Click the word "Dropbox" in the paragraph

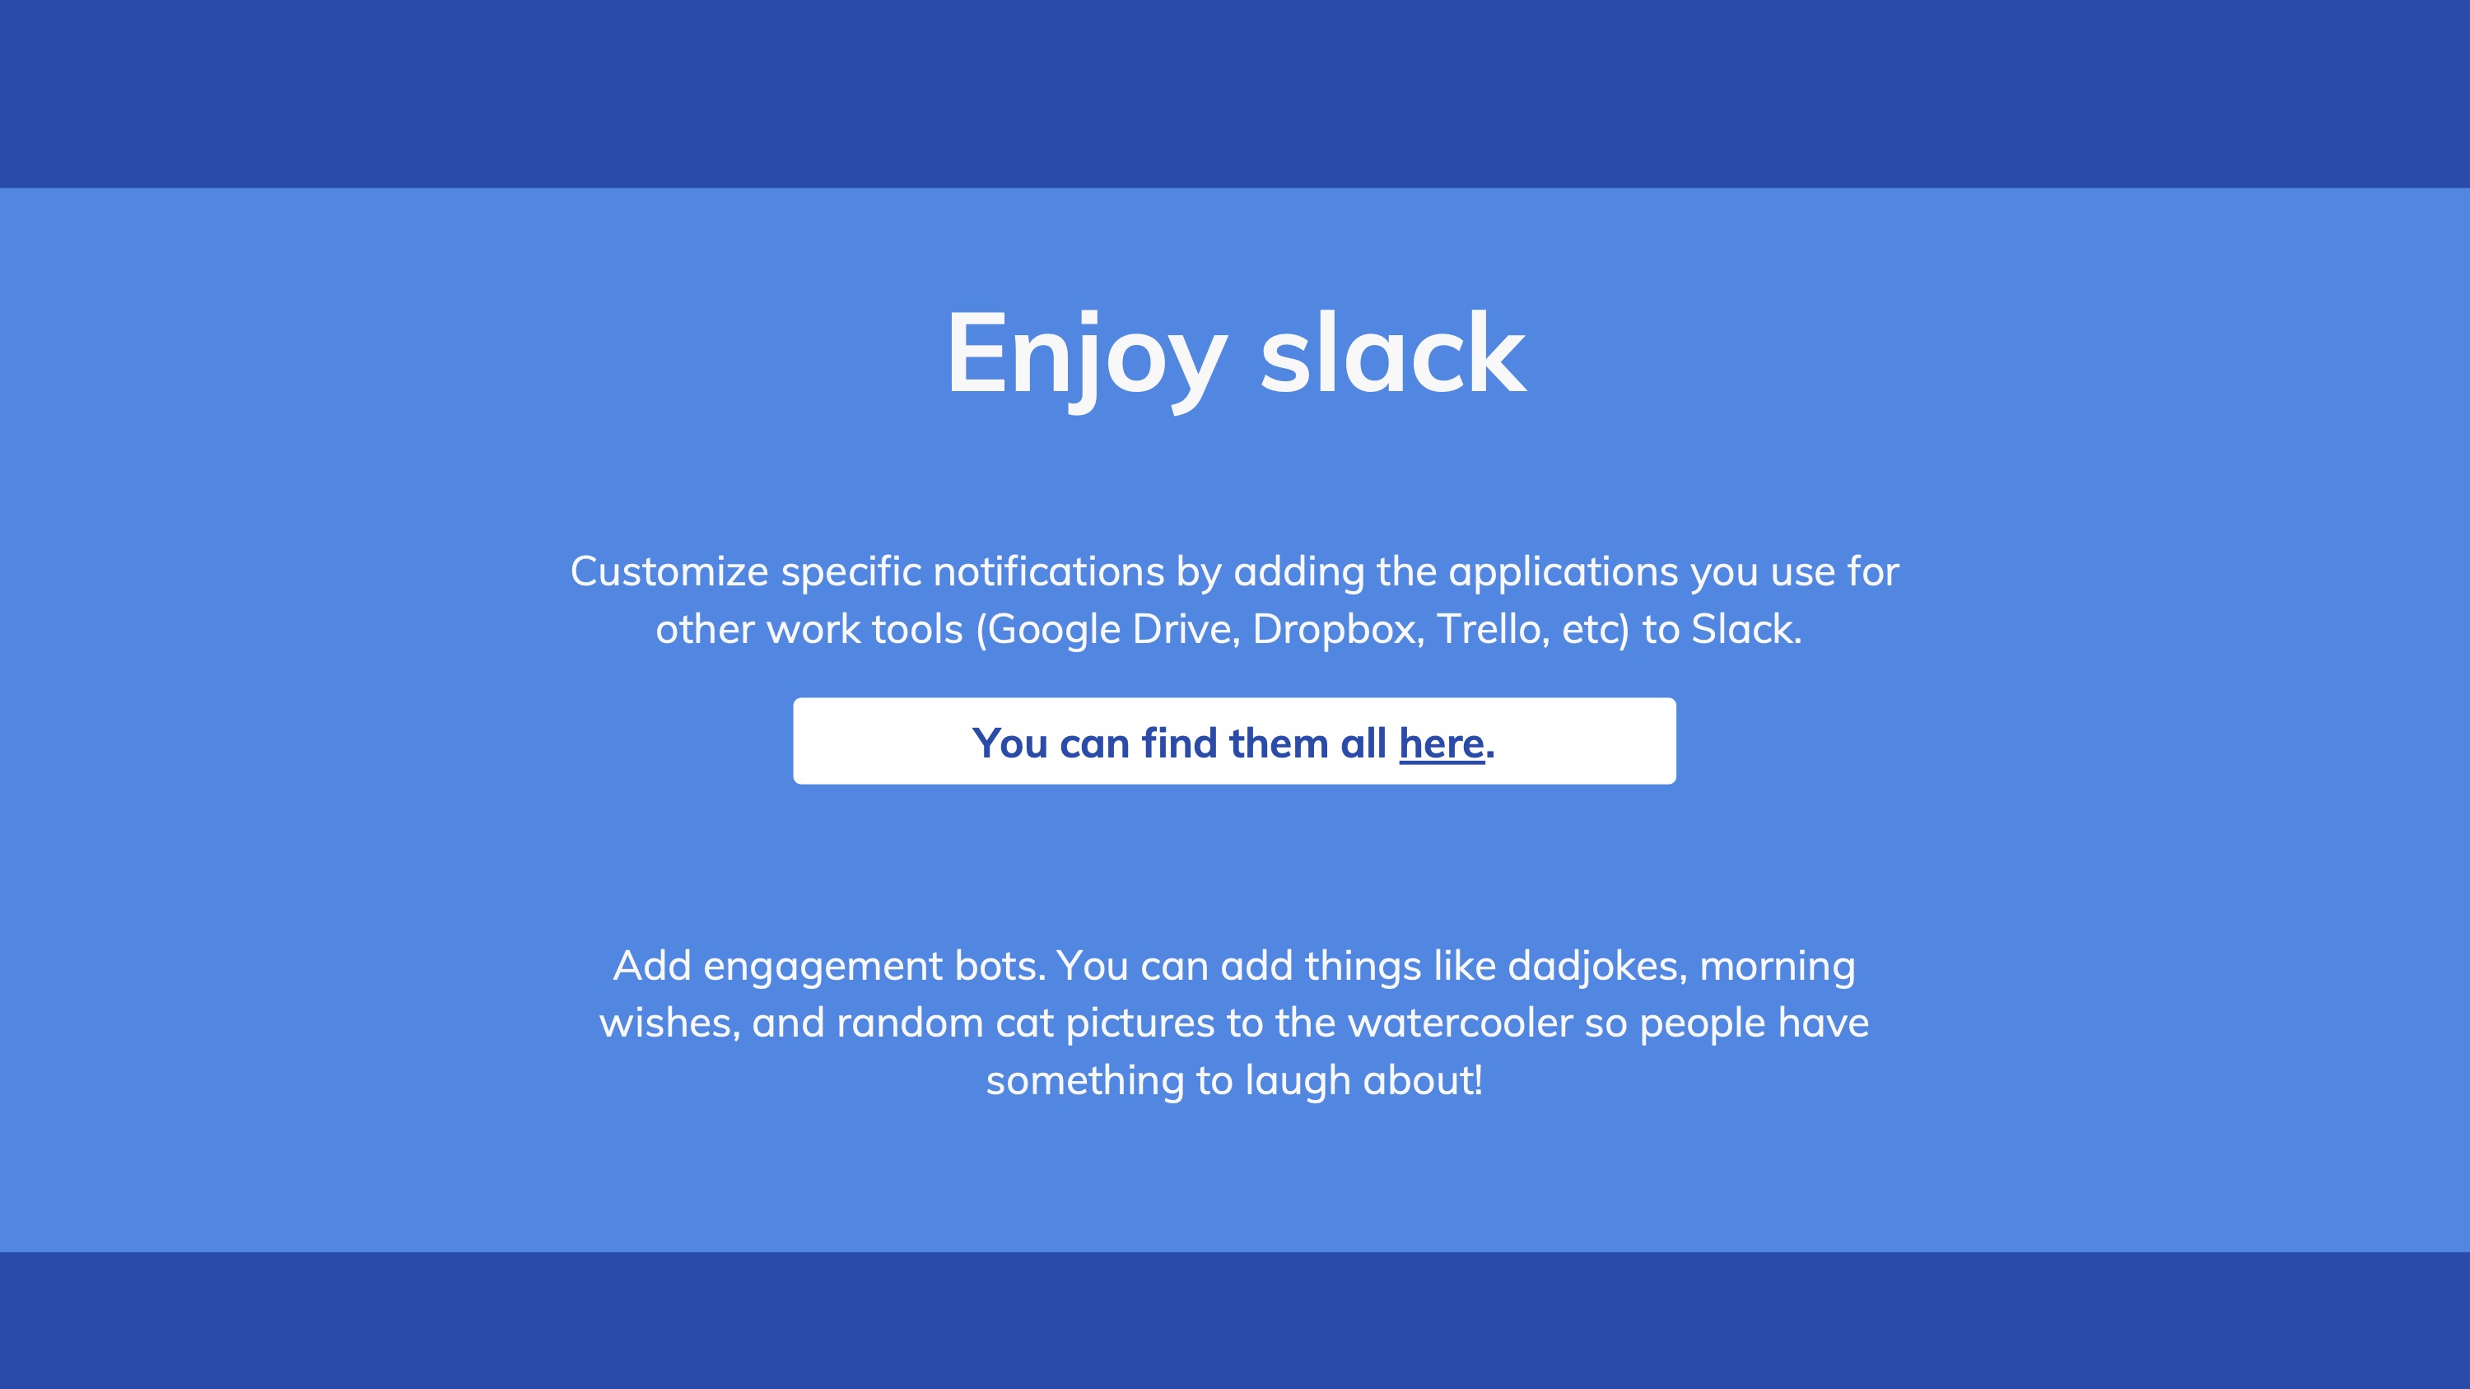pyautogui.click(x=1336, y=630)
